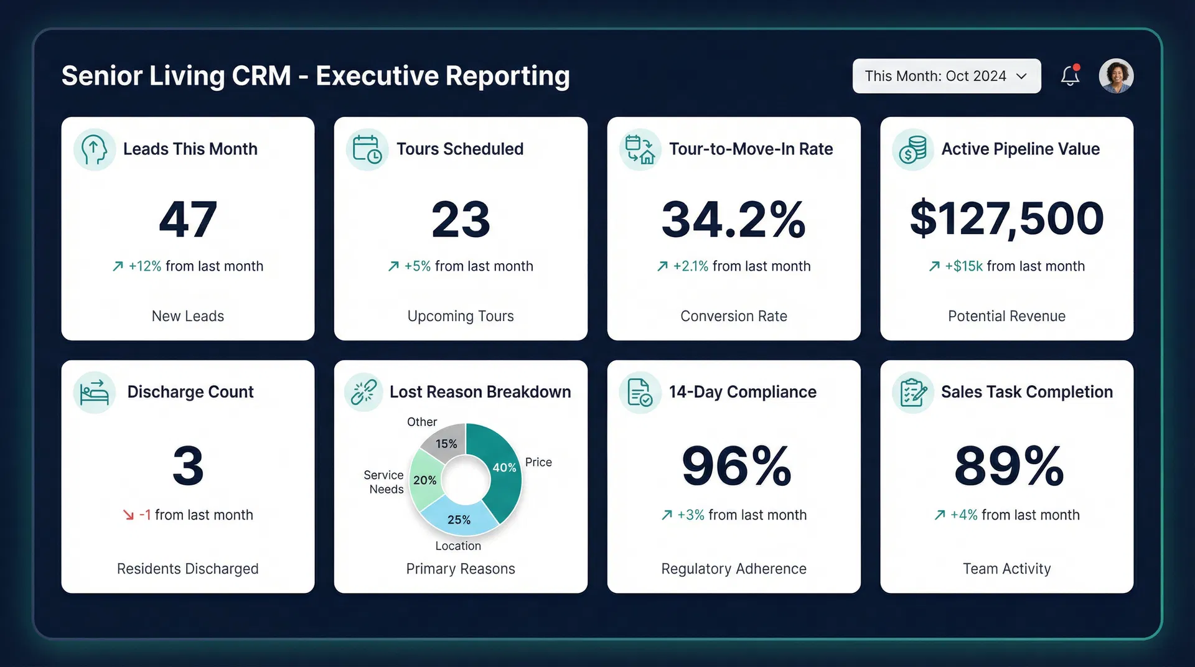Image resolution: width=1195 pixels, height=667 pixels.
Task: Click the 14-Day Compliance document icon
Action: tap(640, 392)
